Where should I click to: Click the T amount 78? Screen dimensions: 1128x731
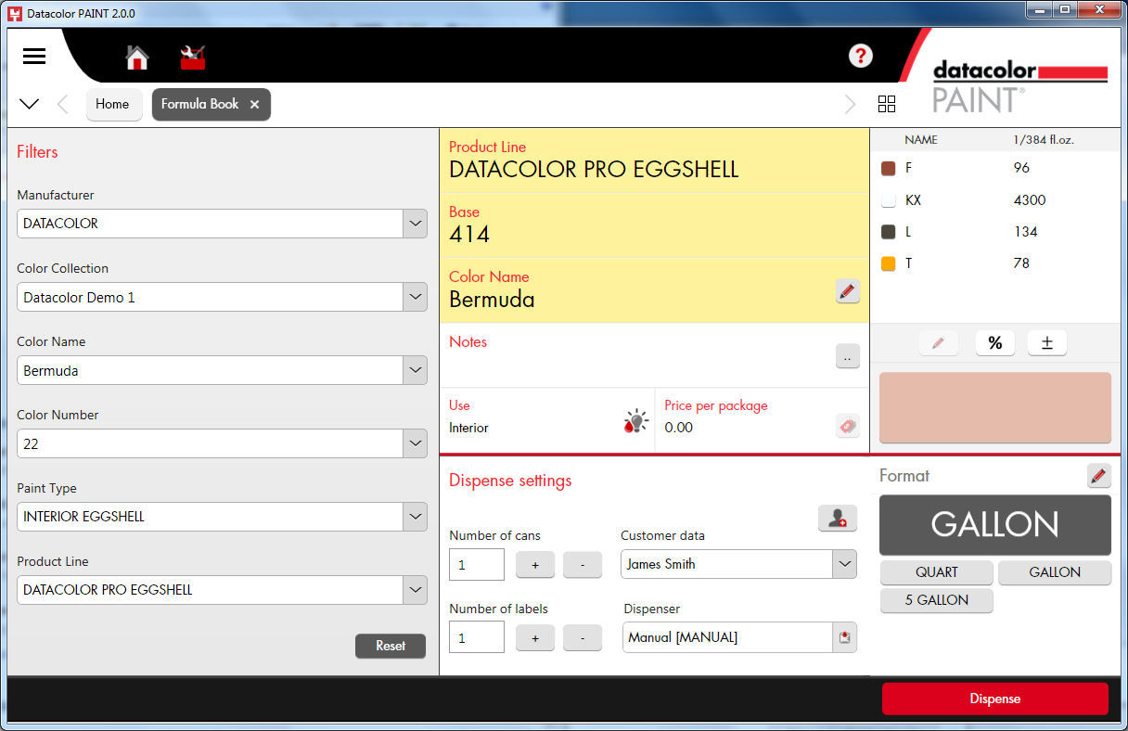[x=1021, y=263]
